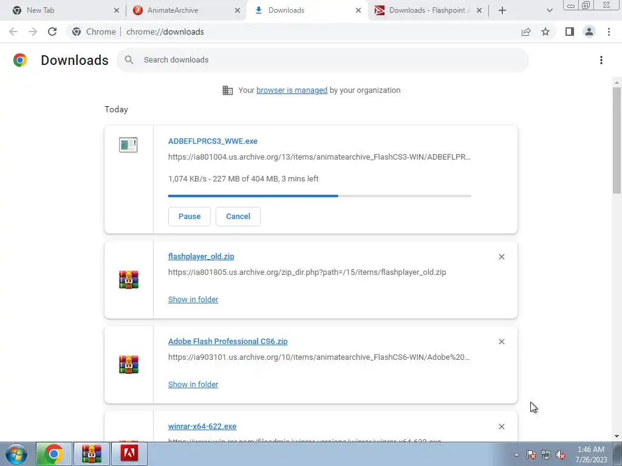Open Chrome three-dot main menu
622x466 pixels.
pyautogui.click(x=609, y=32)
